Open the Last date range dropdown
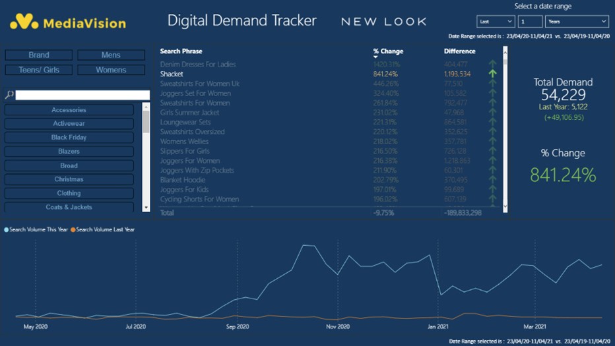Image resolution: width=615 pixels, height=346 pixels. 495,22
